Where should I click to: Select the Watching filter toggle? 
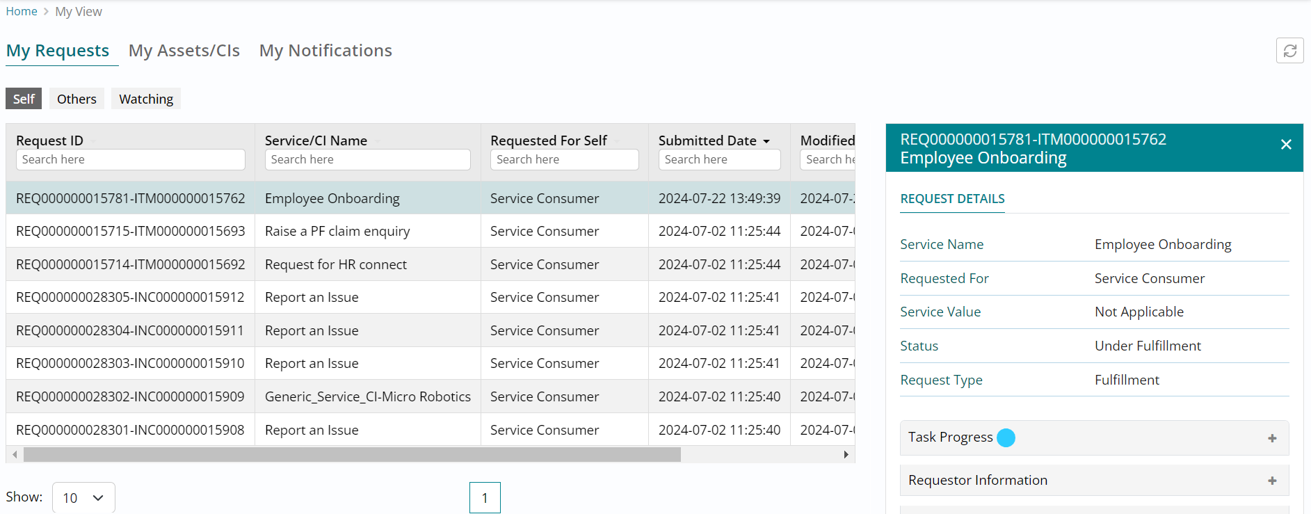146,99
